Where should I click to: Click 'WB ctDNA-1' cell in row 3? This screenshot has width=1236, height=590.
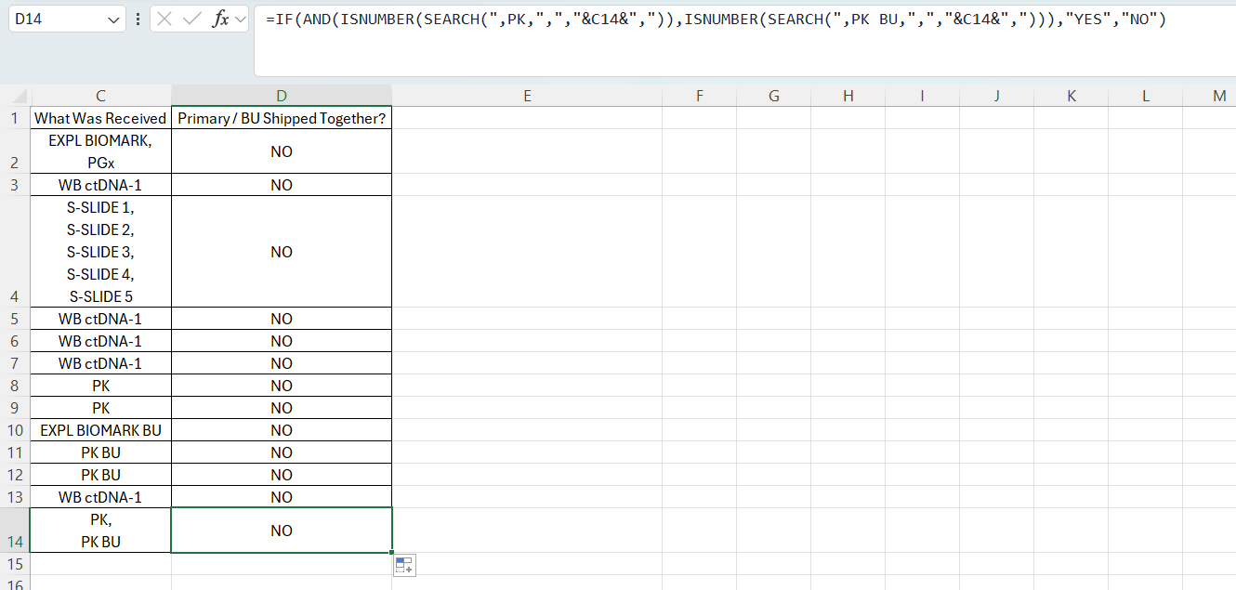click(x=100, y=185)
